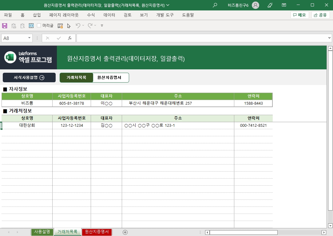This screenshot has width=333, height=236.
Task: Switch to the 원산지증명서 sheet tab
Action: [97, 232]
